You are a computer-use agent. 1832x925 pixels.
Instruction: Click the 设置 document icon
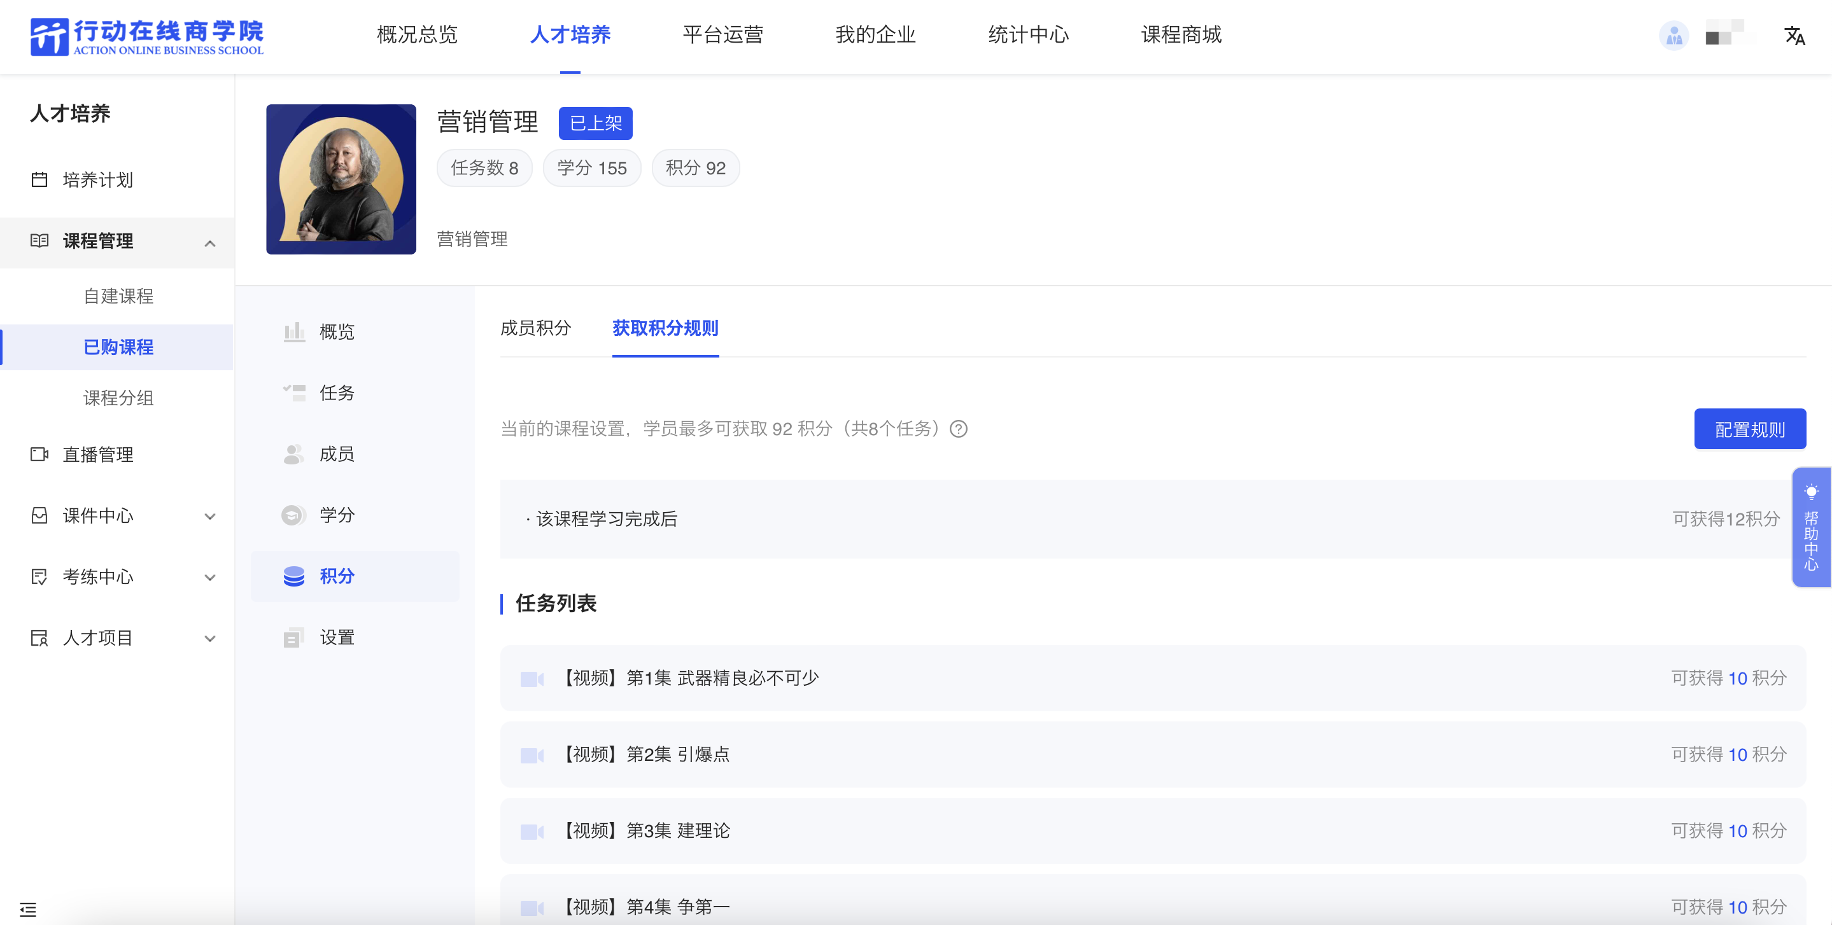tap(293, 637)
